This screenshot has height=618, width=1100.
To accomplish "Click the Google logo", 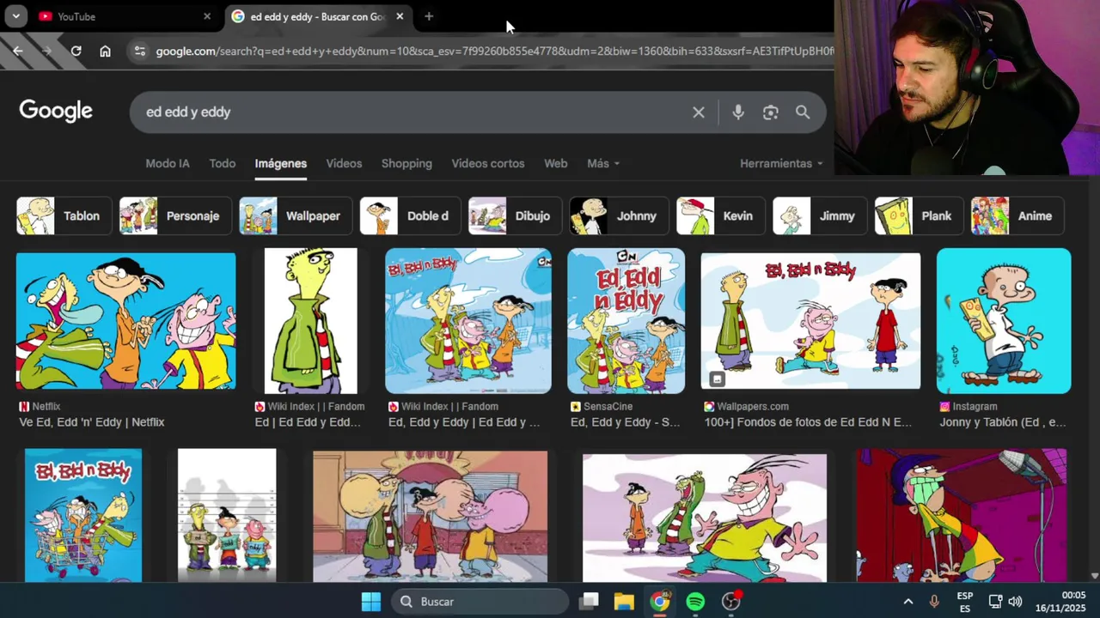I will [x=56, y=112].
